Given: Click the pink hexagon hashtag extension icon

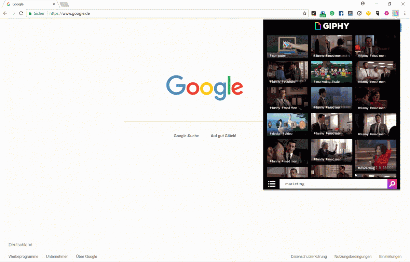Looking at the screenshot, I should tap(387, 13).
